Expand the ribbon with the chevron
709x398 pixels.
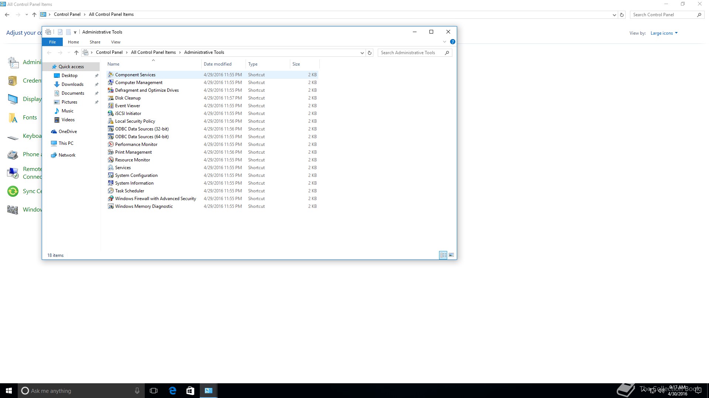(445, 42)
